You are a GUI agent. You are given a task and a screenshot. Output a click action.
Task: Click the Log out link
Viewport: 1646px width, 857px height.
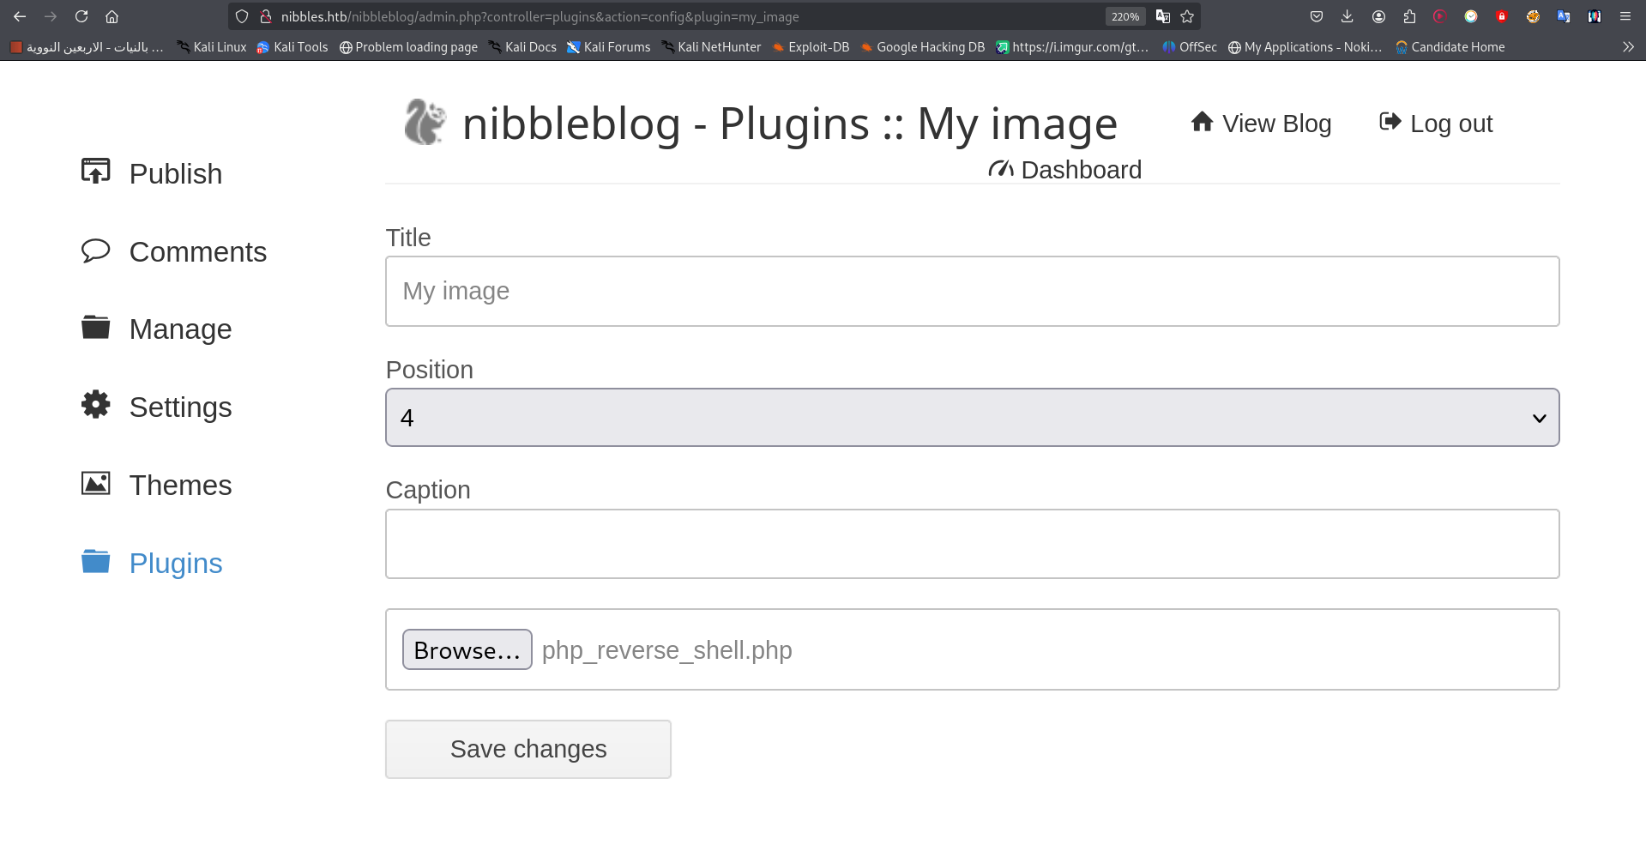click(x=1436, y=124)
